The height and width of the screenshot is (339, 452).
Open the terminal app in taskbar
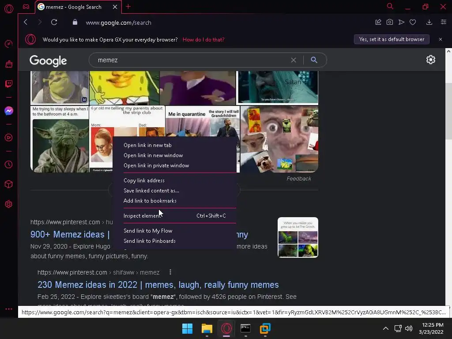coord(245,328)
